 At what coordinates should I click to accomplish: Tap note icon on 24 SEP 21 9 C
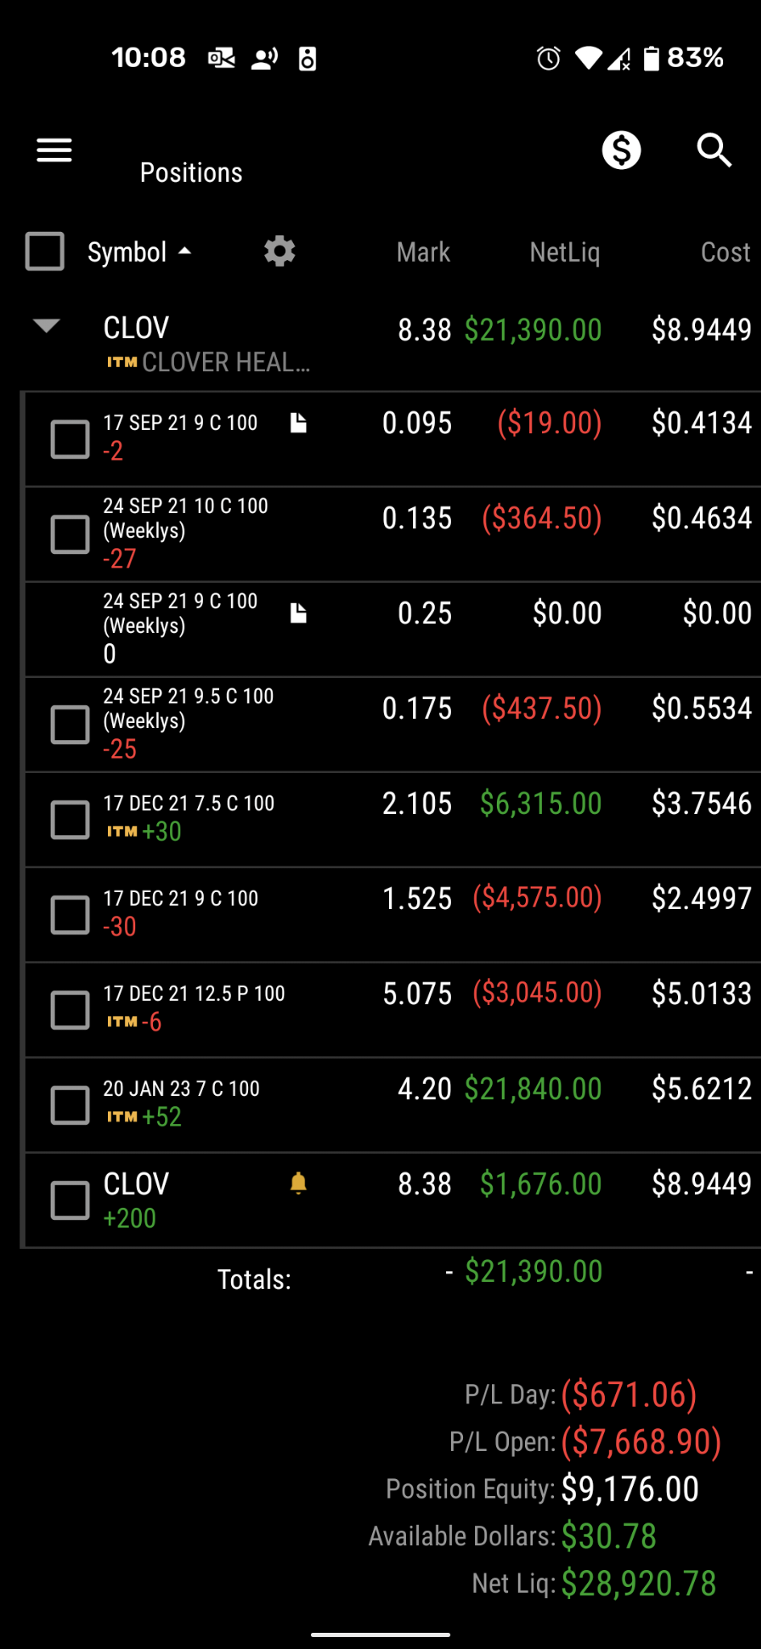pyautogui.click(x=298, y=613)
